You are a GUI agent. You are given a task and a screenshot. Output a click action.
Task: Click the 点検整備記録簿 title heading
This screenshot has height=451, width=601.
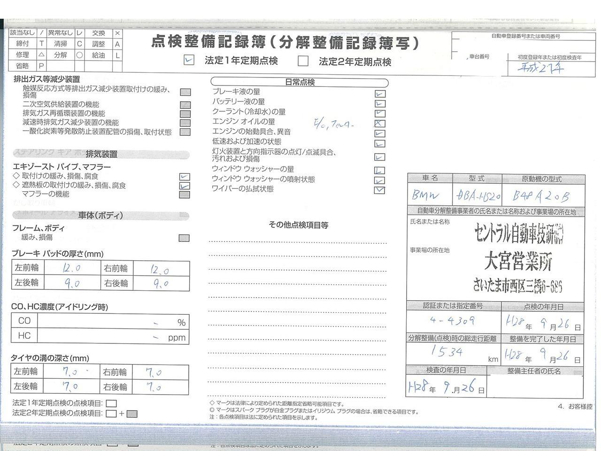click(x=285, y=43)
